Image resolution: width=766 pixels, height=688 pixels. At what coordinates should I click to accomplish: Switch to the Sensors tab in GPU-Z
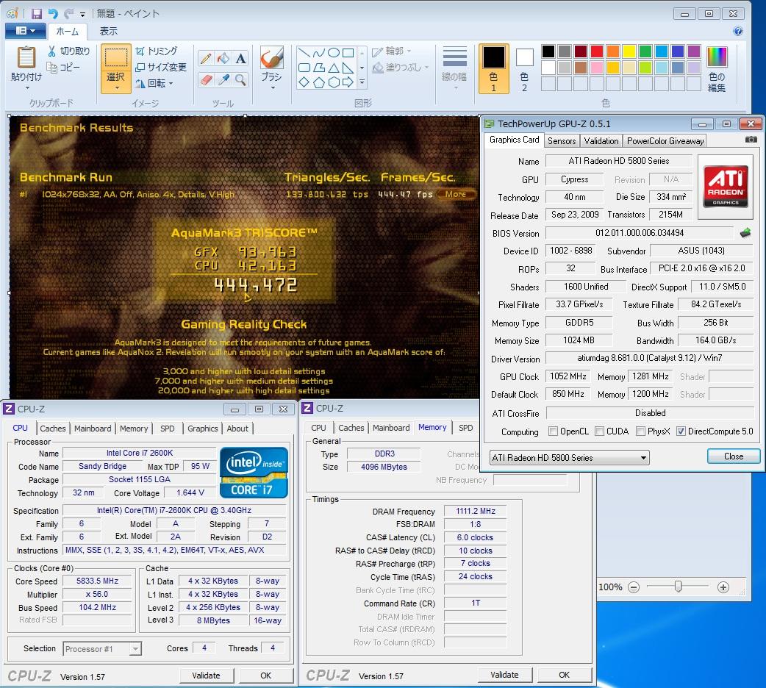click(562, 140)
